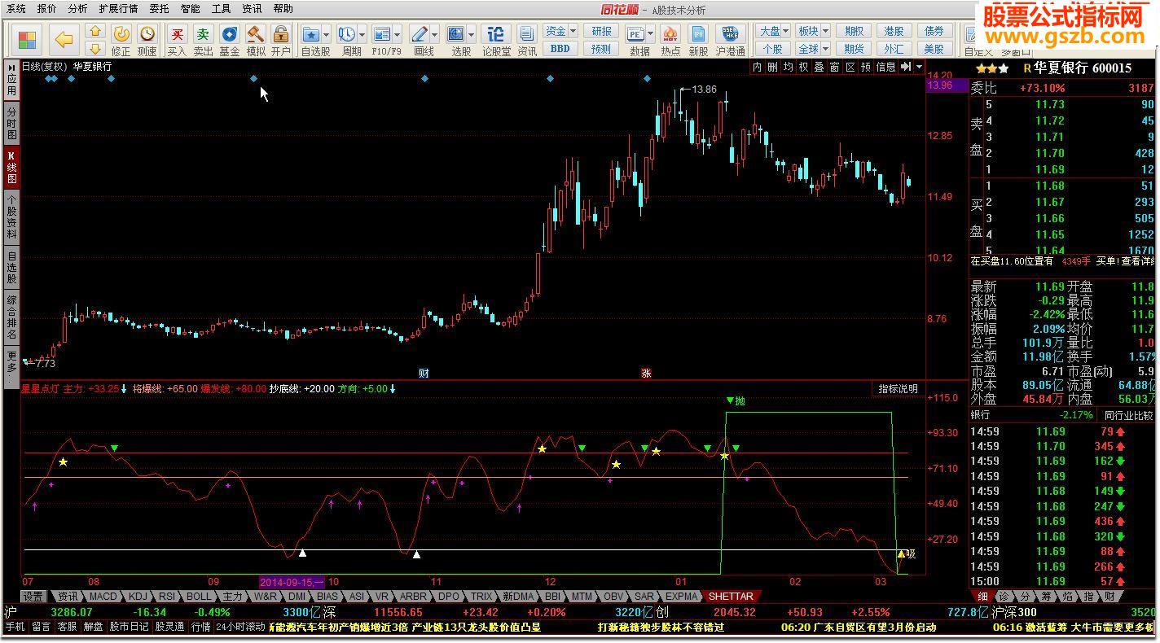Viewport: 1160px width, 643px height.
Task: Click the 2014-09-15 date label on axis
Action: point(291,582)
